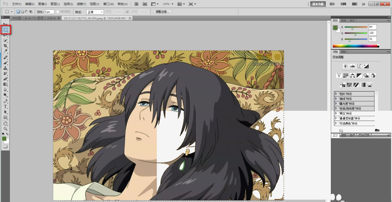Select the Brush tool
The image size is (392, 202).
(5, 63)
